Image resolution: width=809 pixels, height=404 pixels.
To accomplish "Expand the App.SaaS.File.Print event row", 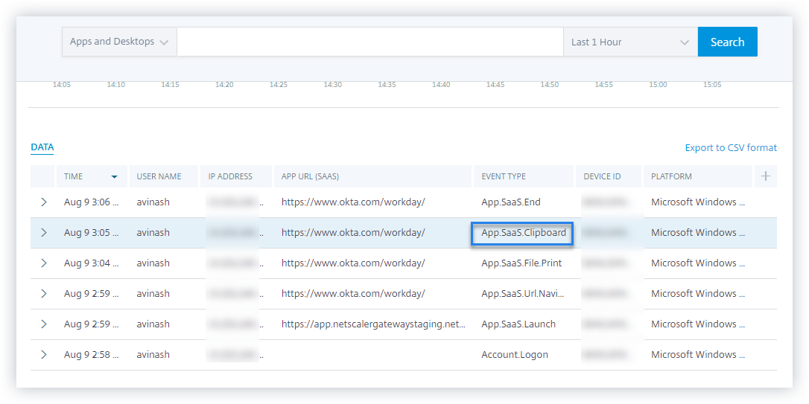I will click(43, 263).
